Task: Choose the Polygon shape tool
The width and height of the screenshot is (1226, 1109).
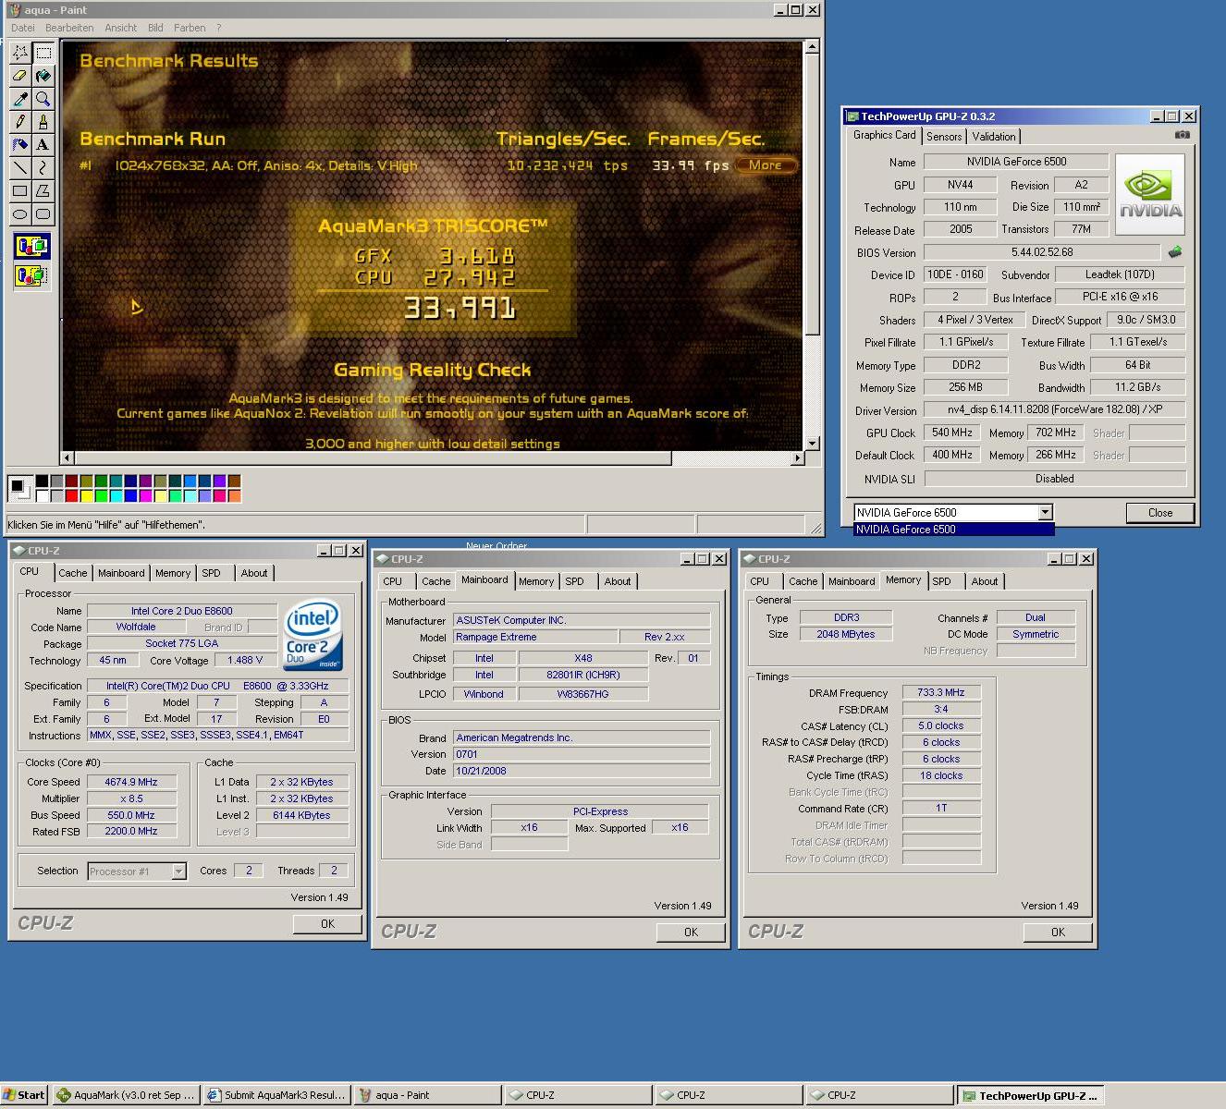Action: pos(43,191)
